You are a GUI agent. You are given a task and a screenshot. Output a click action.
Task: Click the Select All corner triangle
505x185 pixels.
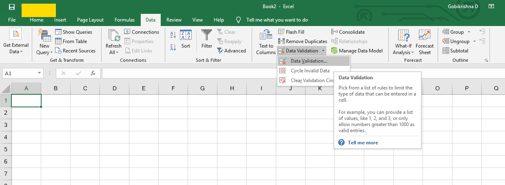click(x=6, y=88)
